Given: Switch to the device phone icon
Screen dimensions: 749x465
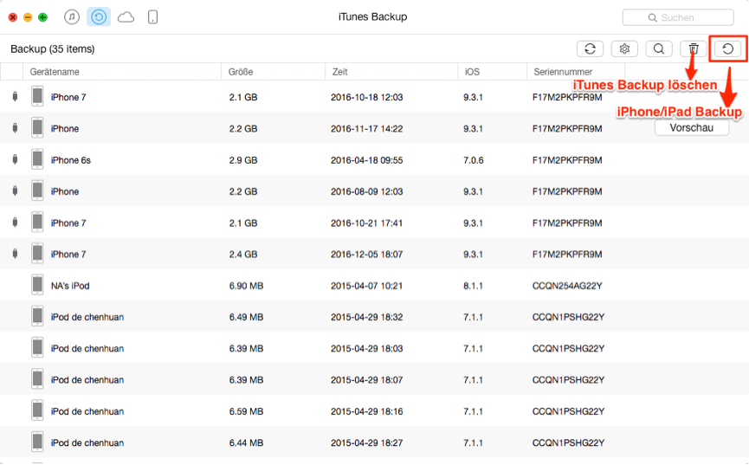Looking at the screenshot, I should (x=153, y=17).
